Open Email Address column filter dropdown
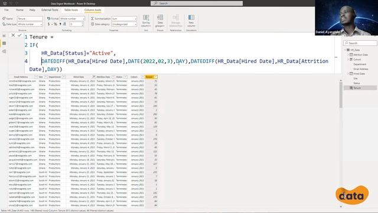Image resolution: width=378 pixels, height=213 pixels. tap(36, 77)
